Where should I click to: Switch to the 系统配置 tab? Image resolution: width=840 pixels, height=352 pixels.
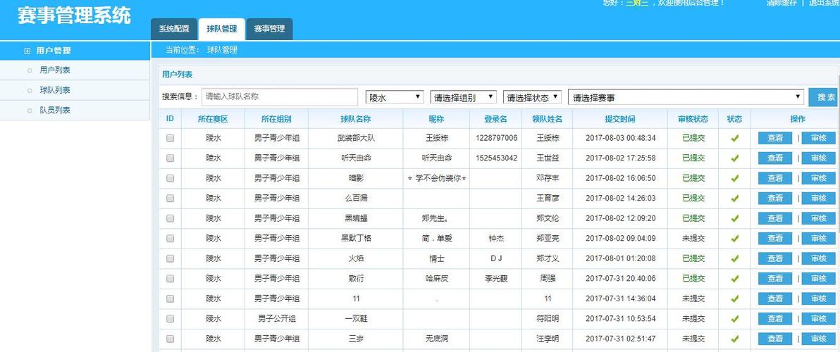click(x=174, y=29)
